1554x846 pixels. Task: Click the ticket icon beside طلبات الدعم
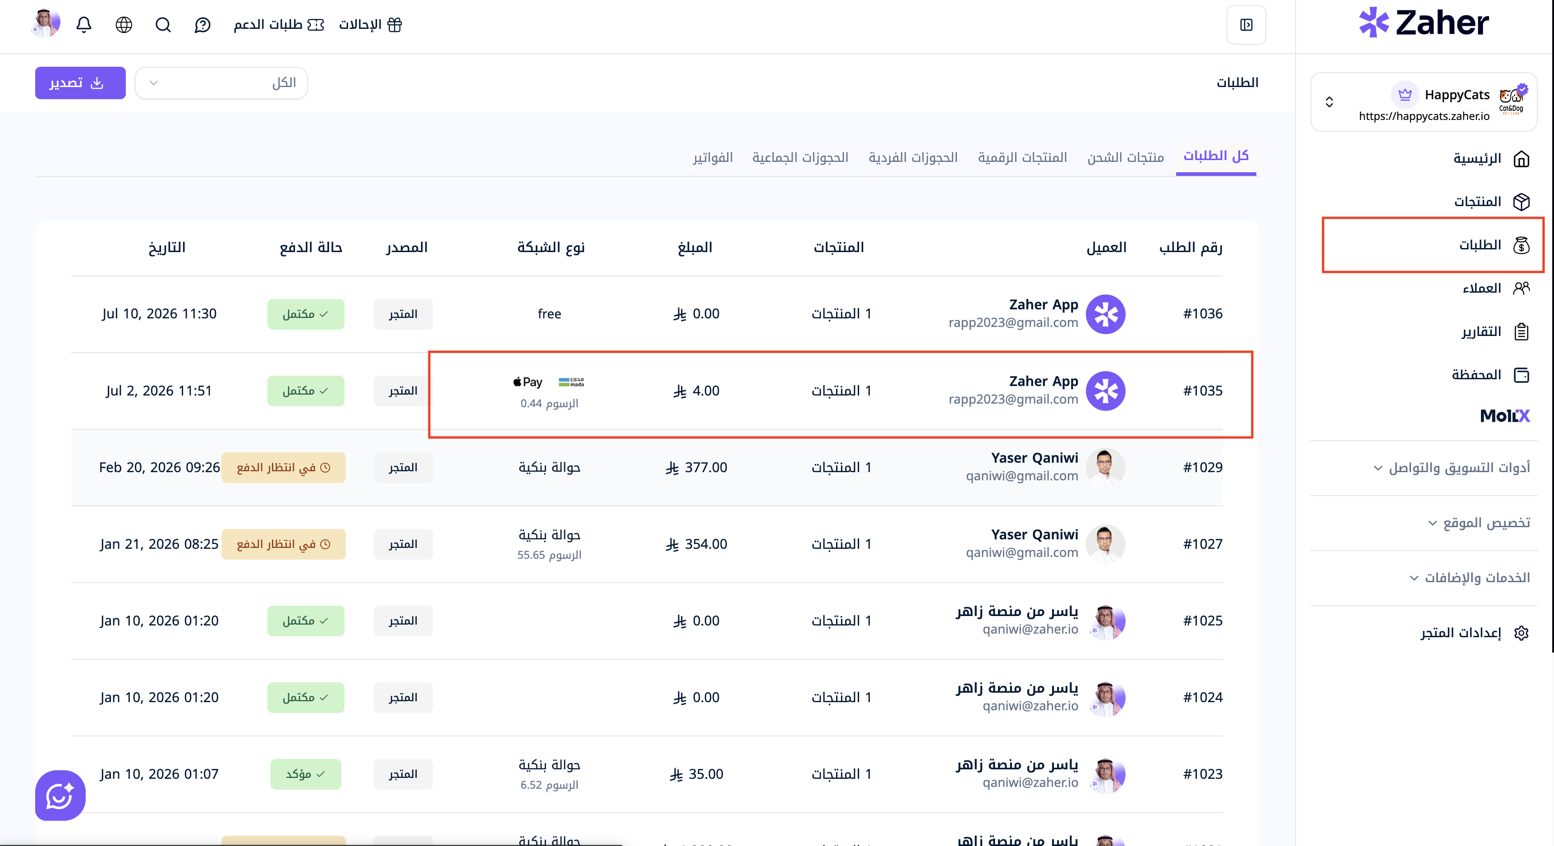coord(316,25)
